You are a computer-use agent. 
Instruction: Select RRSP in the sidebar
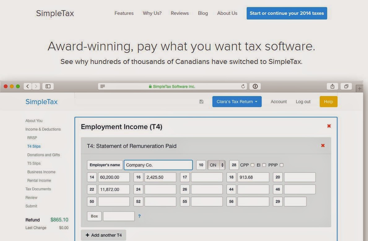click(32, 138)
